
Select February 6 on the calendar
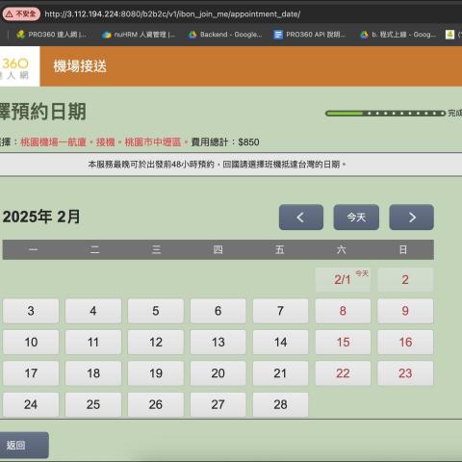click(x=218, y=311)
